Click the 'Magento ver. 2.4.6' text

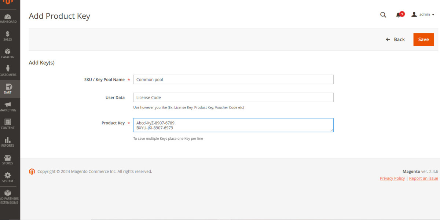click(x=420, y=171)
